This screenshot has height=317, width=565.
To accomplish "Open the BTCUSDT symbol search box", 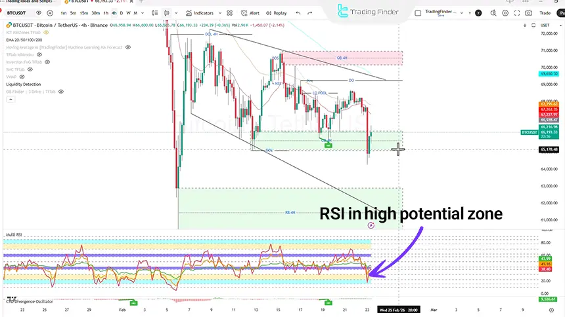I will pos(16,13).
